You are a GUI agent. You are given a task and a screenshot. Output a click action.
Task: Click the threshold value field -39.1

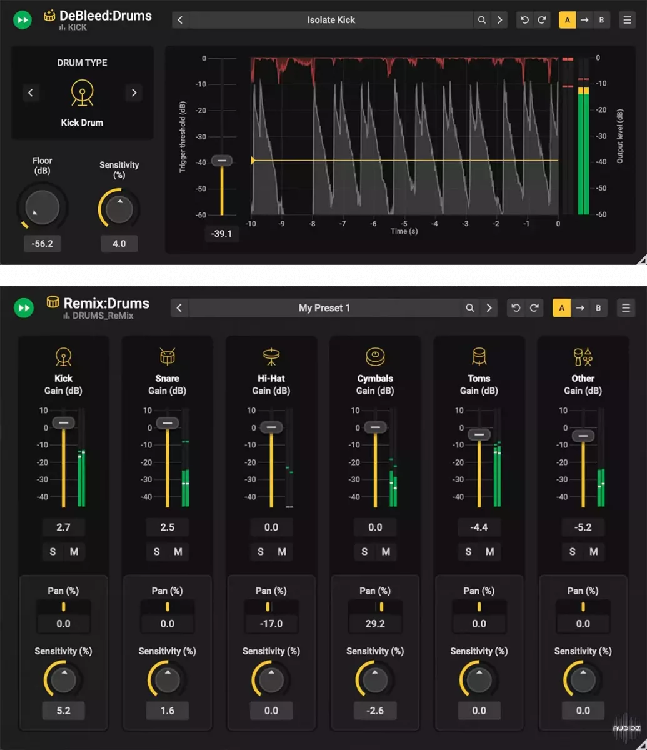tap(221, 234)
